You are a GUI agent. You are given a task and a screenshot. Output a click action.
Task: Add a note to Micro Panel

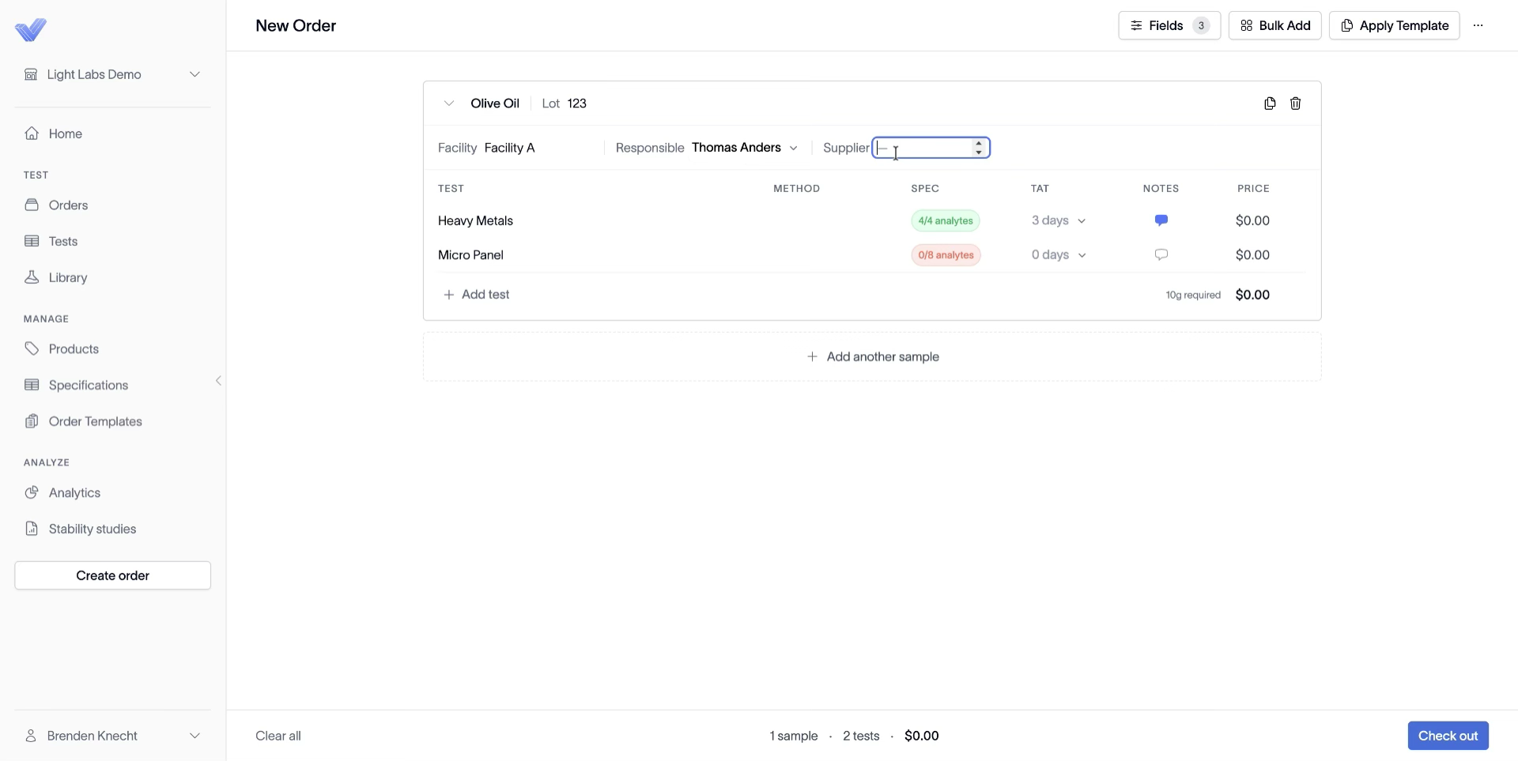click(1161, 254)
